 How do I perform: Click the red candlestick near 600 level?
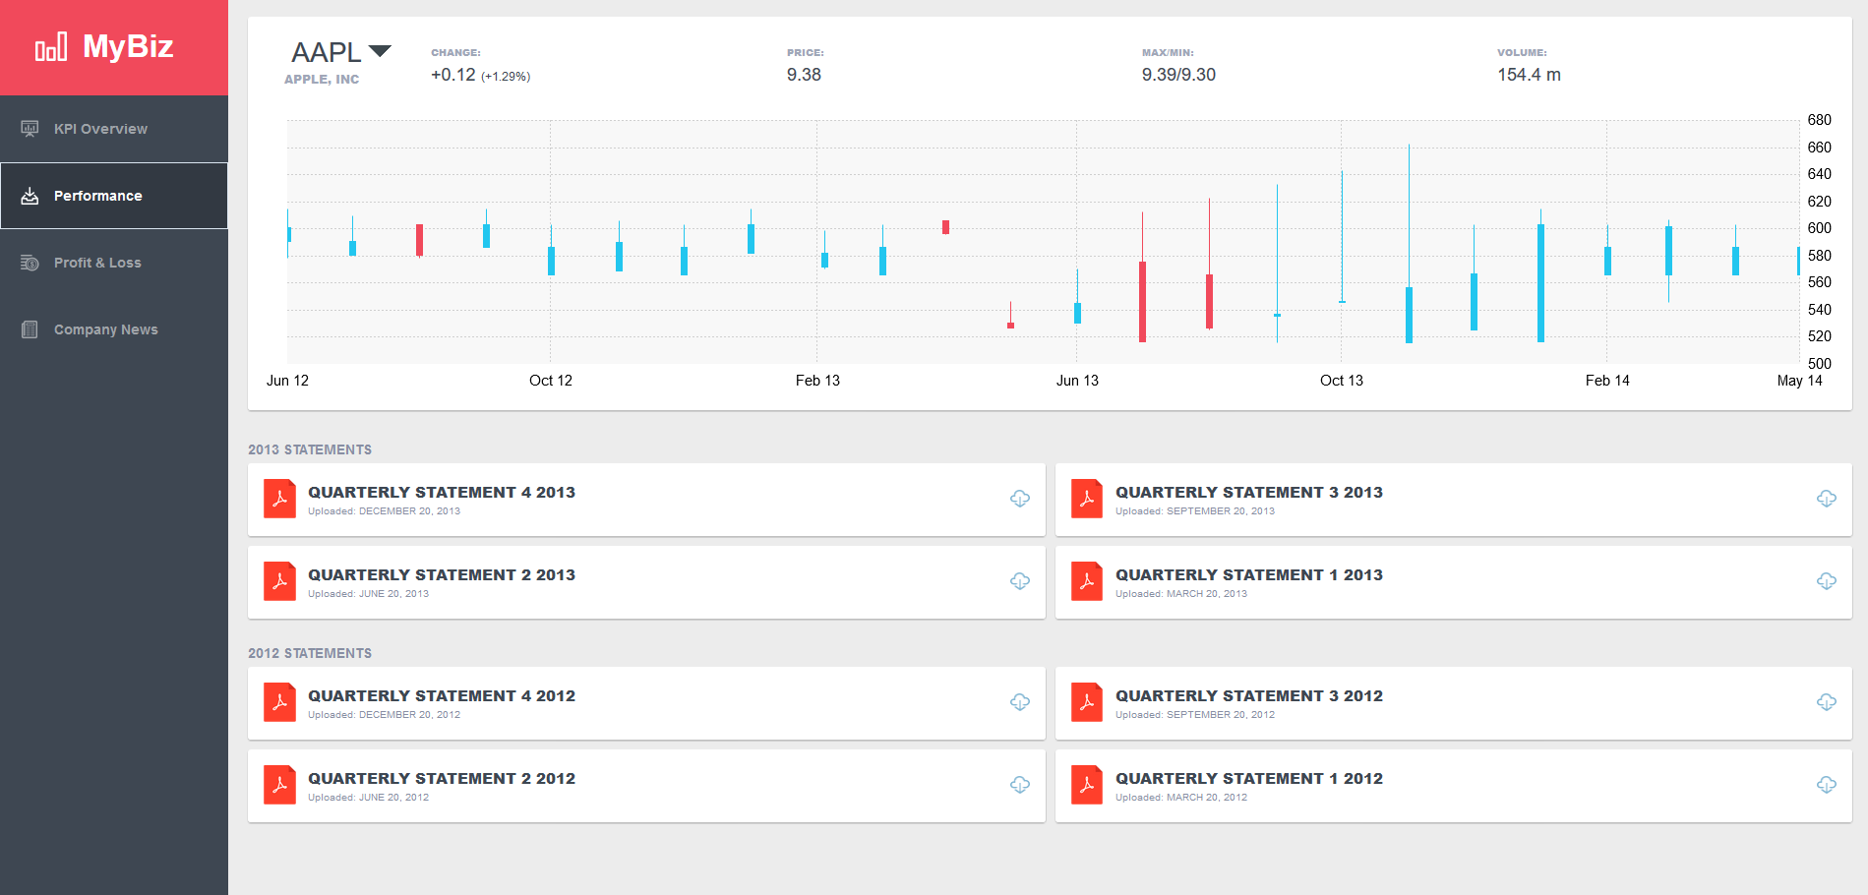click(x=945, y=227)
